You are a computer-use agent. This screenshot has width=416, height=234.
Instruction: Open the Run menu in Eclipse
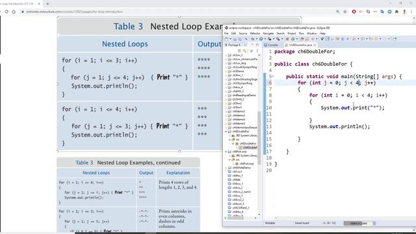(301, 33)
